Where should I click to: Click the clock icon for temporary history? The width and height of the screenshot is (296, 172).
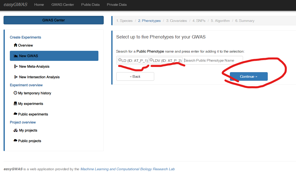[x=15, y=93]
